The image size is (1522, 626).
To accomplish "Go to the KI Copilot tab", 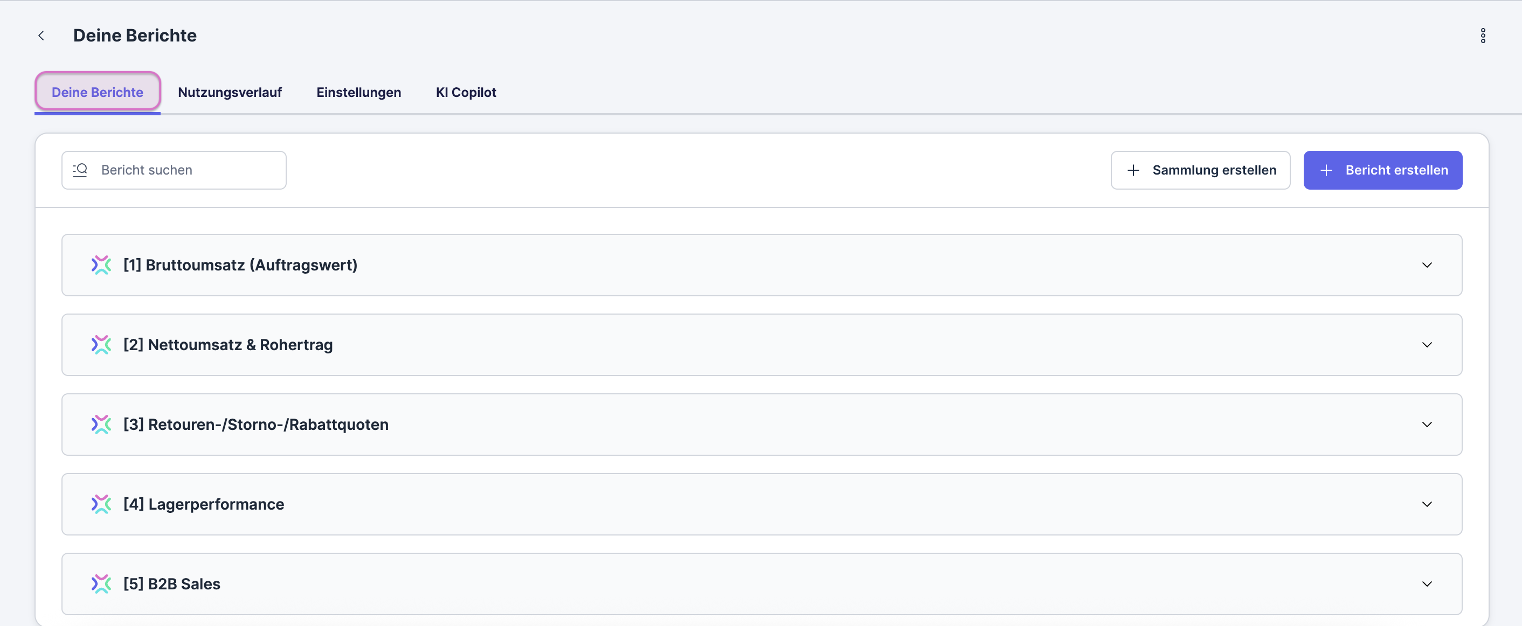I will point(466,93).
